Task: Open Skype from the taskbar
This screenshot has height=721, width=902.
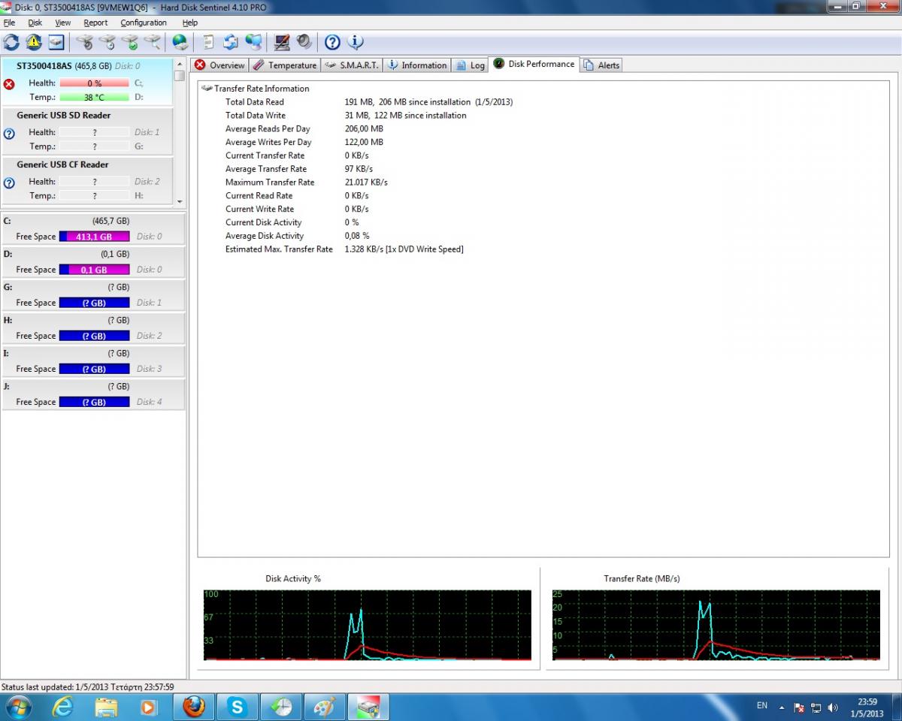Action: point(238,707)
